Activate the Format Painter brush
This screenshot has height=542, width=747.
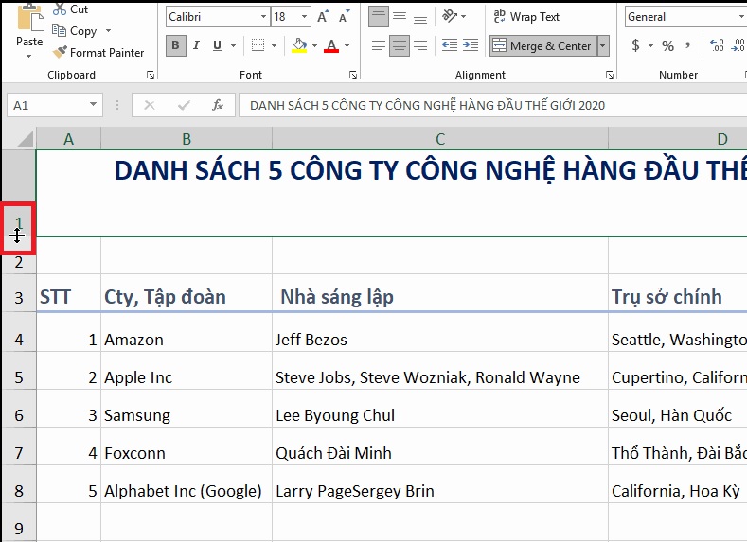(60, 52)
